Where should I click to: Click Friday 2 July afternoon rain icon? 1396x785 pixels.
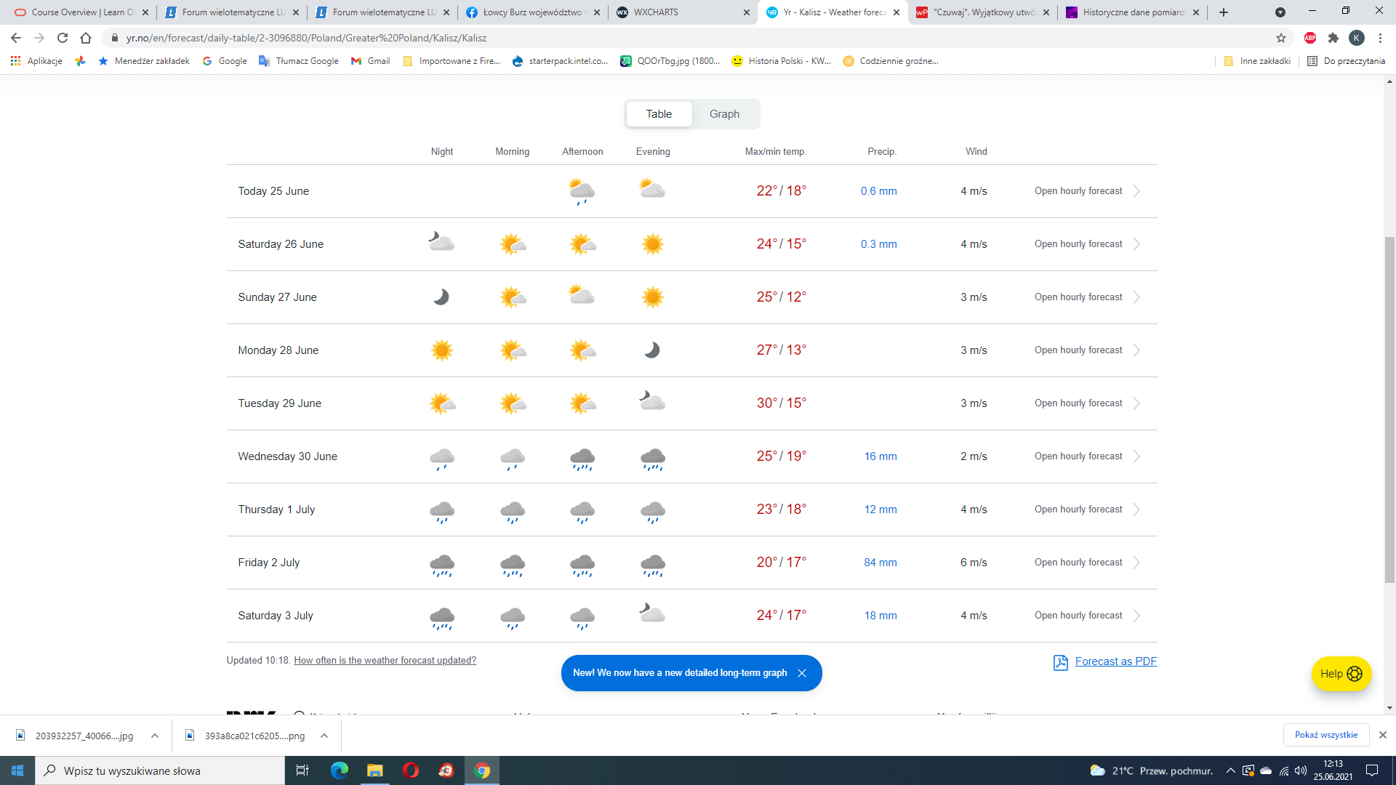click(582, 564)
